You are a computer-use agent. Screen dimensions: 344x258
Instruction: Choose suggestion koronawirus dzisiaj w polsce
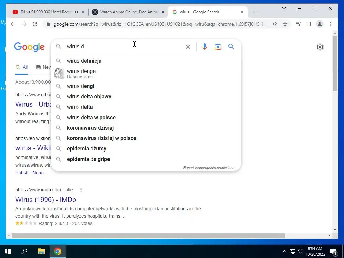[146, 138]
